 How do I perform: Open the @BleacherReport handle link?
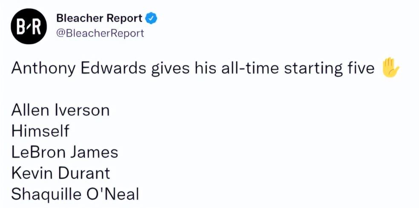[100, 33]
